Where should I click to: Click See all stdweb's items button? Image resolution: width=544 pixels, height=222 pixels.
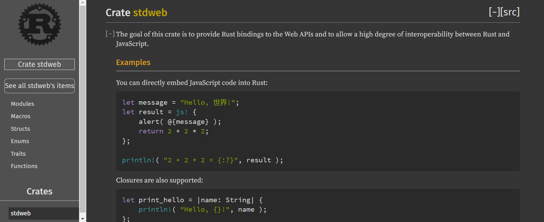[39, 86]
